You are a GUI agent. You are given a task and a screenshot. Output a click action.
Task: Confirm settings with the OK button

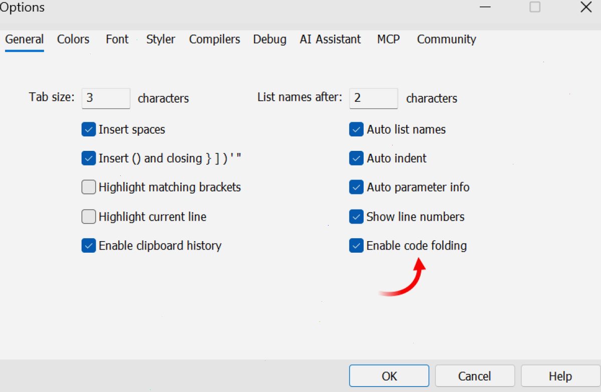tap(389, 376)
